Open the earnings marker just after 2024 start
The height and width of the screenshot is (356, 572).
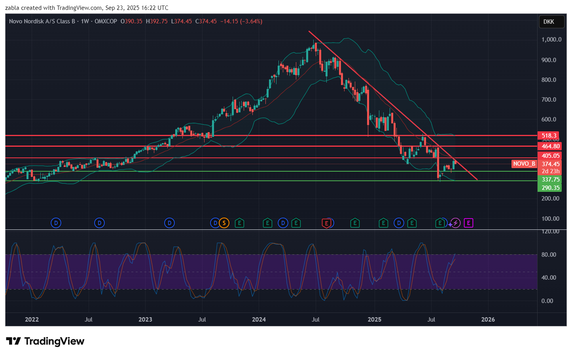coord(267,223)
